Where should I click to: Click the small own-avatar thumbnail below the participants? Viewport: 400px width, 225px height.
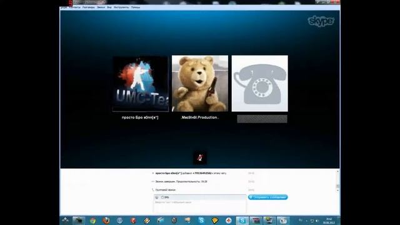click(x=200, y=157)
